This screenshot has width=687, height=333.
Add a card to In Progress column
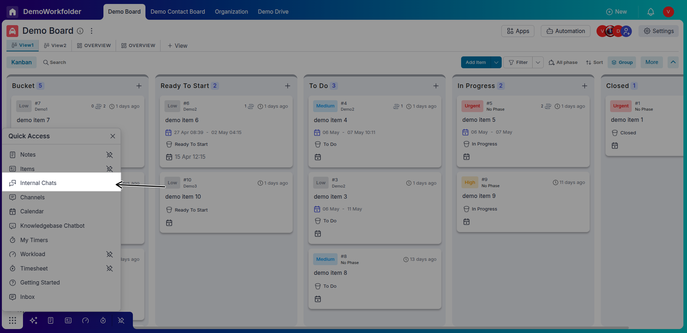(585, 86)
